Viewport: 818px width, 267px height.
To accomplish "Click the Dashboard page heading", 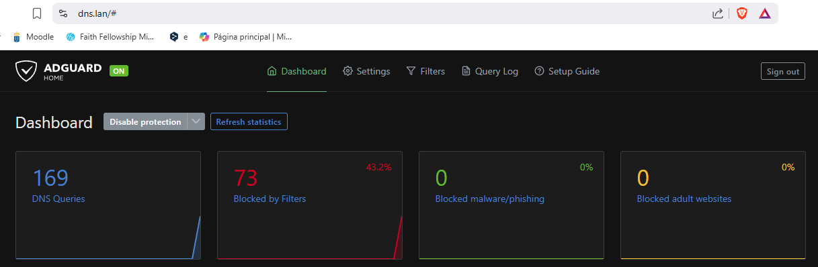I will [x=54, y=123].
